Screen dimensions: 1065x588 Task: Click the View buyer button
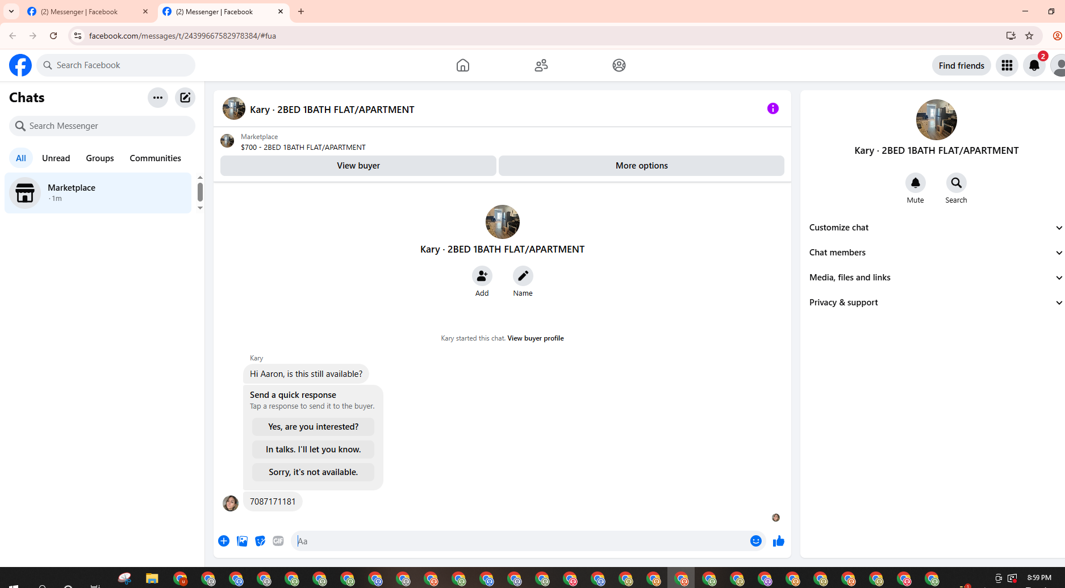click(x=358, y=166)
